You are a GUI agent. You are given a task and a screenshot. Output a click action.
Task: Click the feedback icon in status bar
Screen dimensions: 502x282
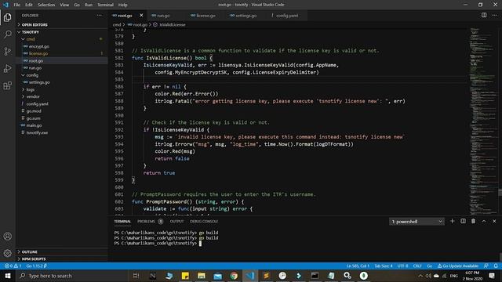486,266
